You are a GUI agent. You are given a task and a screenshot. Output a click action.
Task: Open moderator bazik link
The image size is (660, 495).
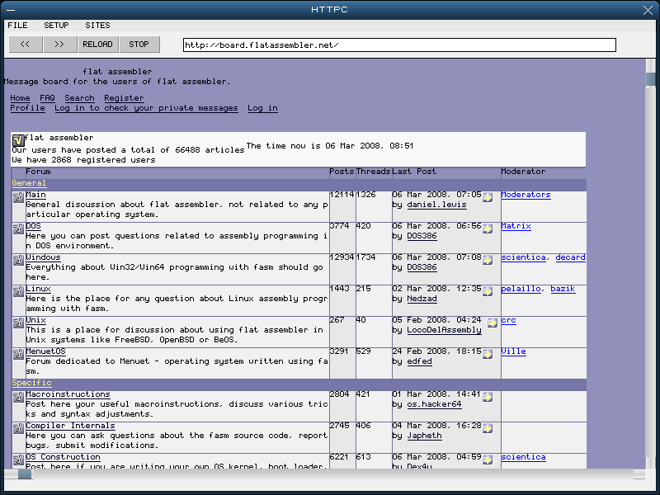point(563,289)
